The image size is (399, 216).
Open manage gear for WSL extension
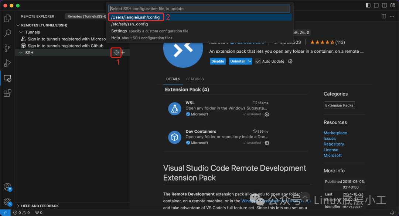tap(267, 115)
